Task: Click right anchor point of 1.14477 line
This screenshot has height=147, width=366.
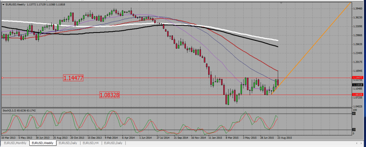Action: tap(351, 78)
